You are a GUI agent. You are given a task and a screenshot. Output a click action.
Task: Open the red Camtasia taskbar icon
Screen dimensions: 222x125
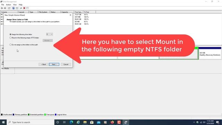pyautogui.click(x=119, y=122)
